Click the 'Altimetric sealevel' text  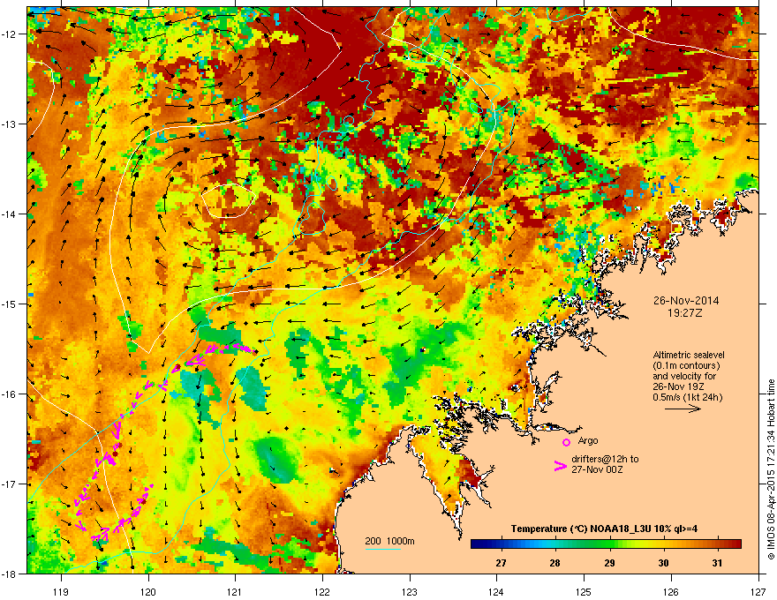click(689, 355)
